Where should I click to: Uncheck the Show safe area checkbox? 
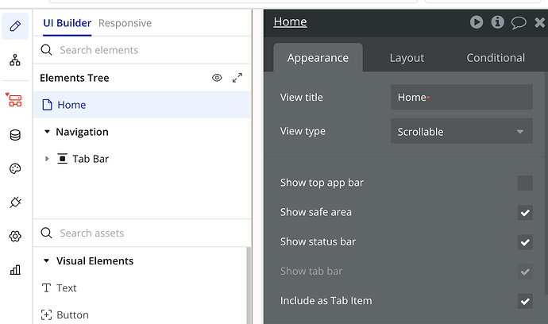click(525, 213)
